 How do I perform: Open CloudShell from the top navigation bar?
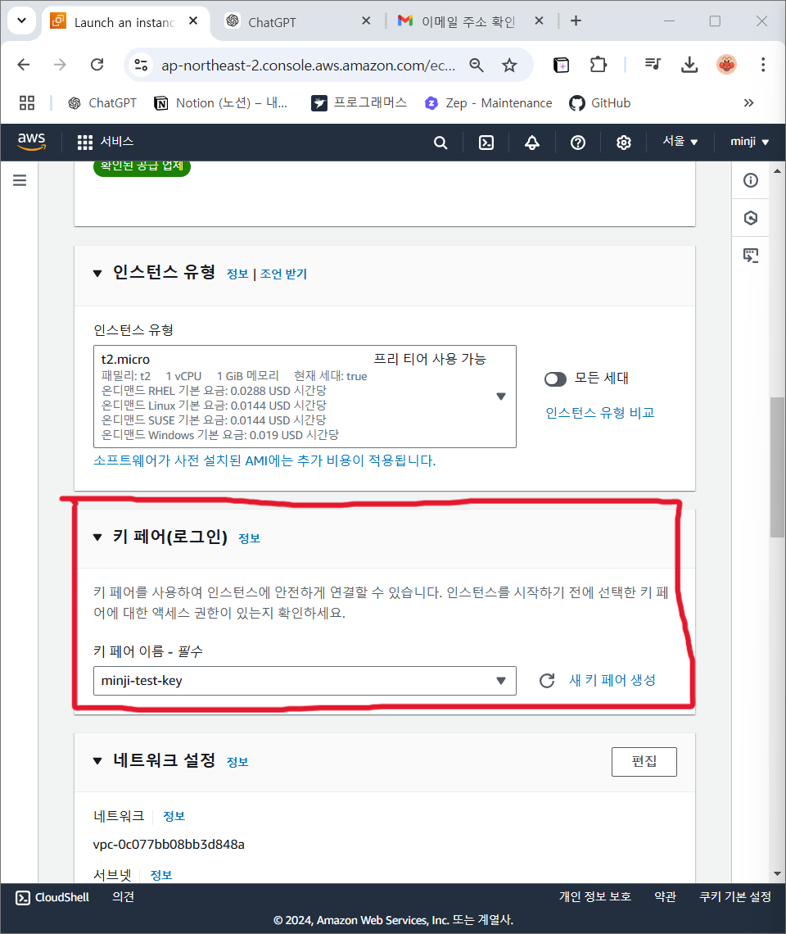[486, 143]
